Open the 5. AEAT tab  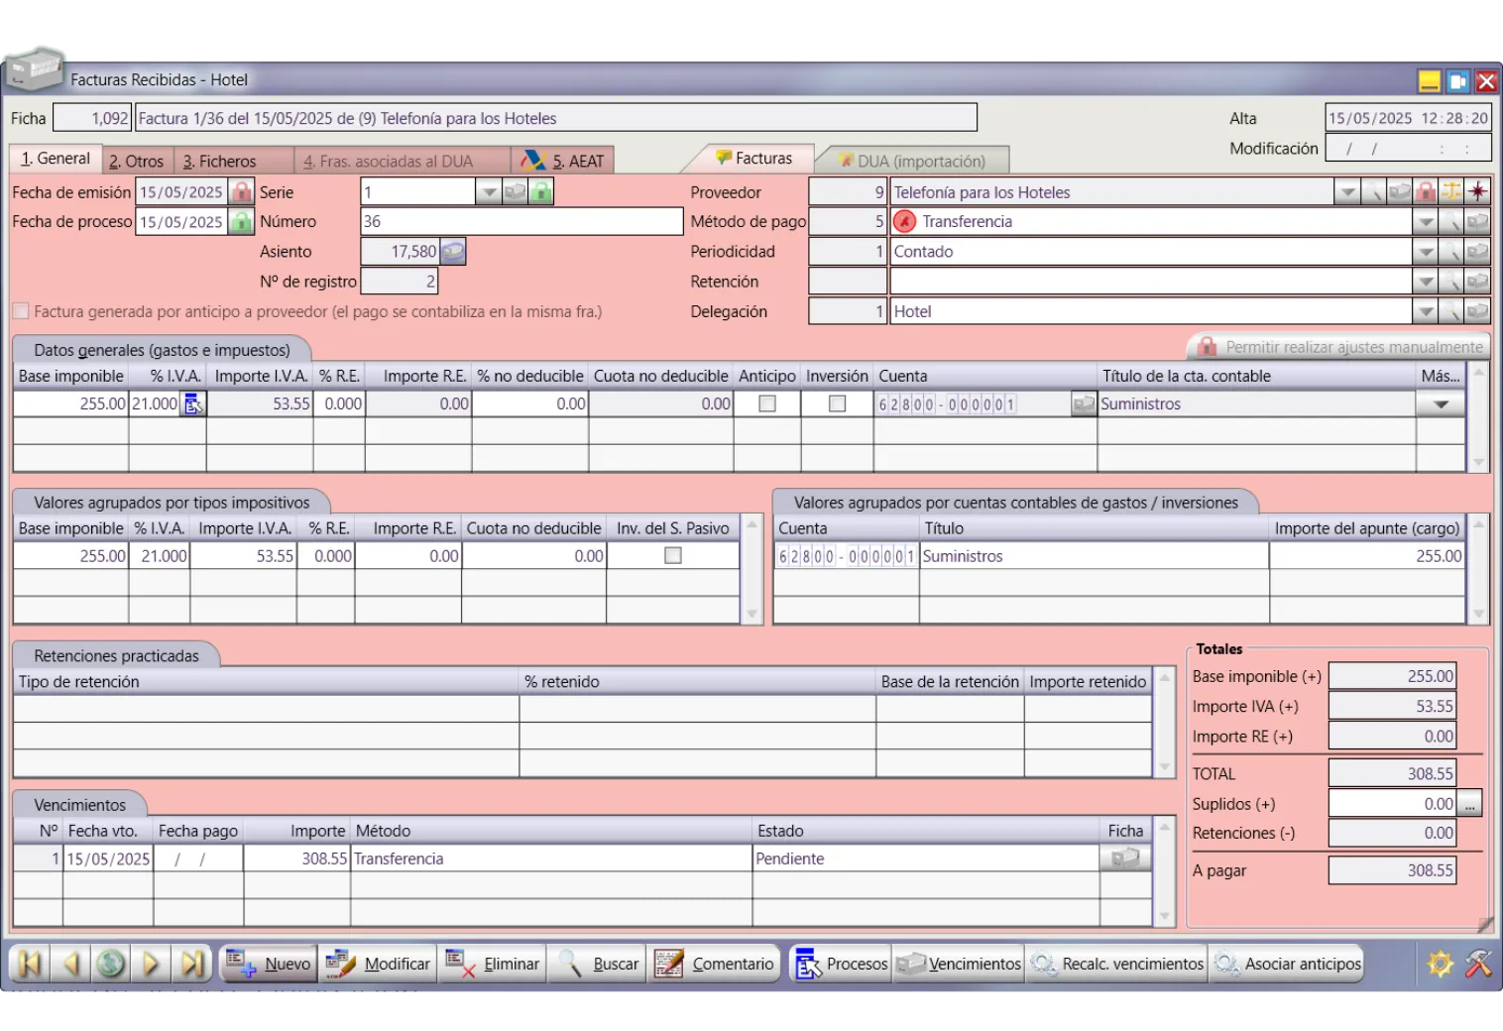pyautogui.click(x=563, y=161)
